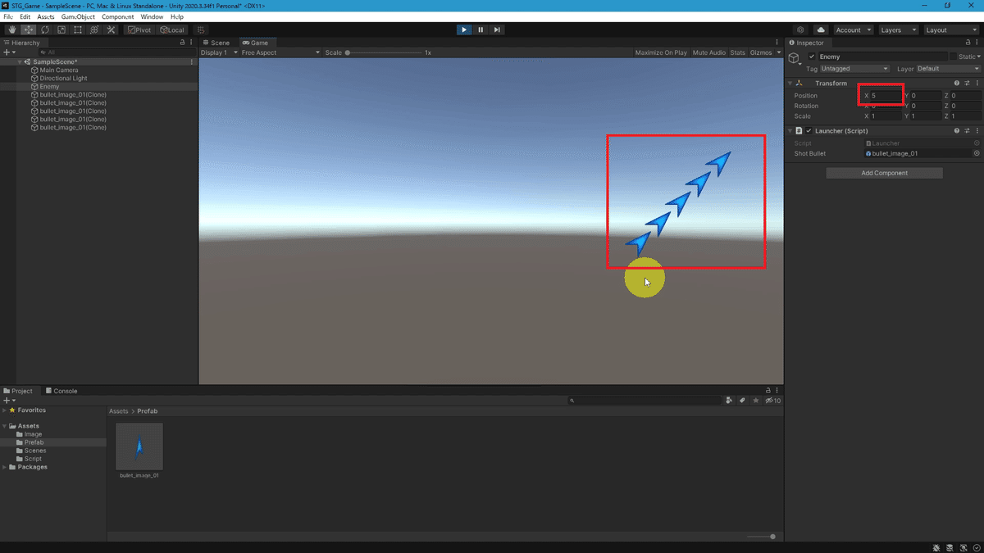This screenshot has width=984, height=553.
Task: Click the Game view Scale slider
Action: point(382,52)
